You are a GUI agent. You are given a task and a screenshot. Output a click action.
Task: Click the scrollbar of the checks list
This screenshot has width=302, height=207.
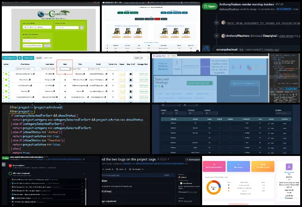pos(86,191)
